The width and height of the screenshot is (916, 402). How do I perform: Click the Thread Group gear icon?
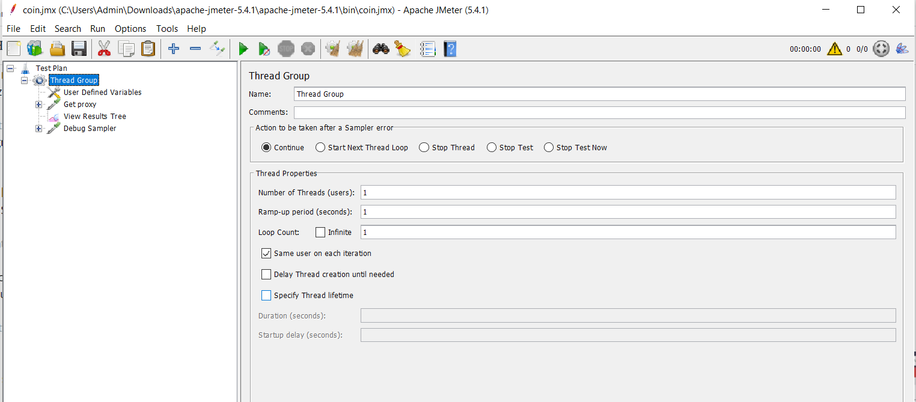[40, 80]
